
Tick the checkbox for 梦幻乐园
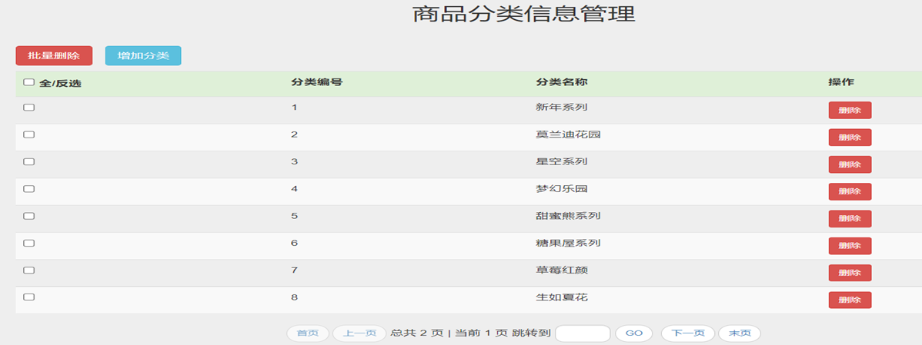(x=28, y=188)
